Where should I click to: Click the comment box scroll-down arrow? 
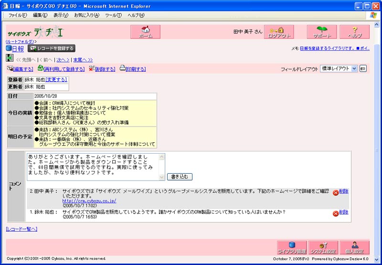(162, 177)
